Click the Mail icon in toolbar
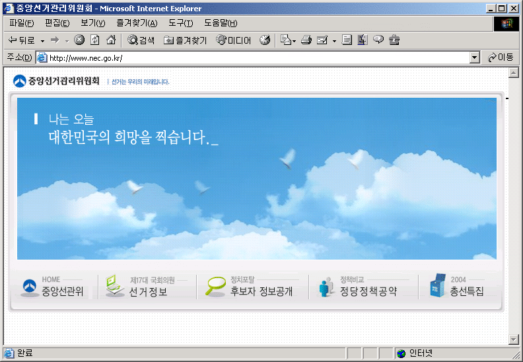Screen dimensions: 523x362 285,40
